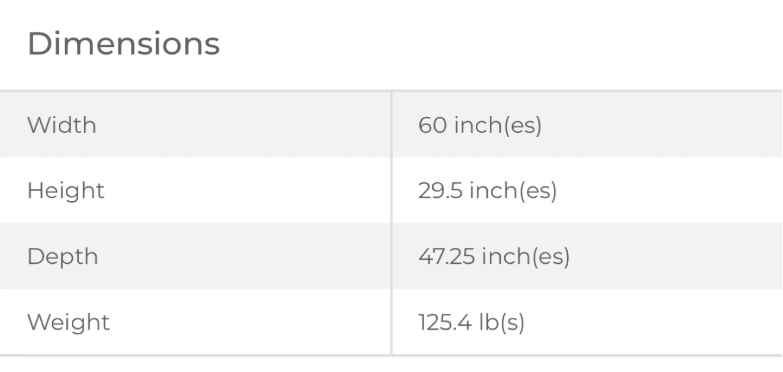Viewport: 783px width, 372px height.
Task: Click the 47.25 depth number
Action: click(446, 257)
